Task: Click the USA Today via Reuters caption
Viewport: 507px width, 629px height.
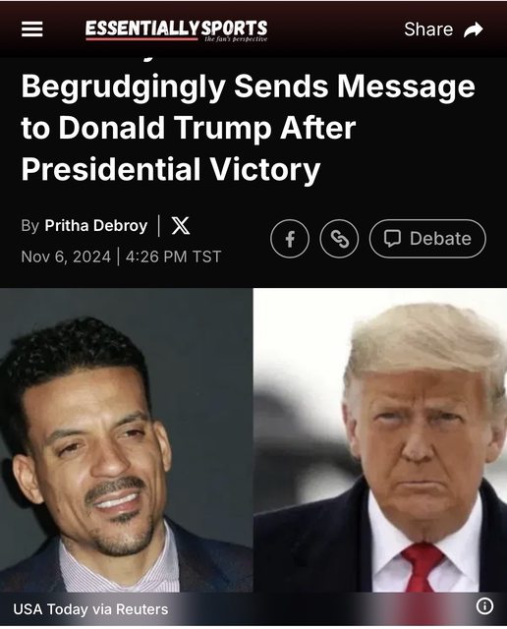Action: click(x=90, y=609)
